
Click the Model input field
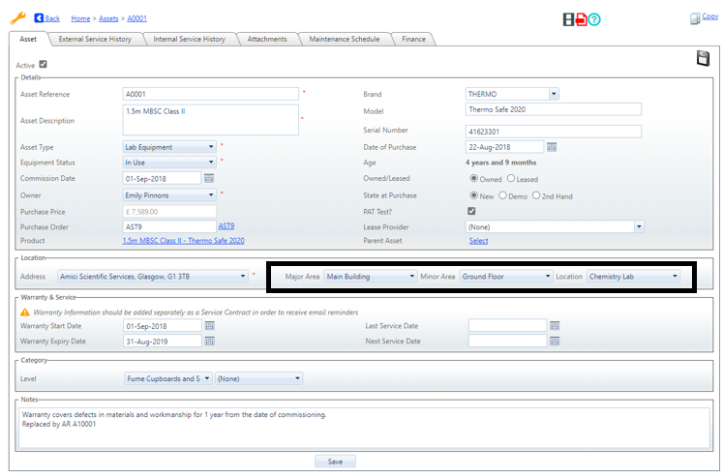click(554, 109)
